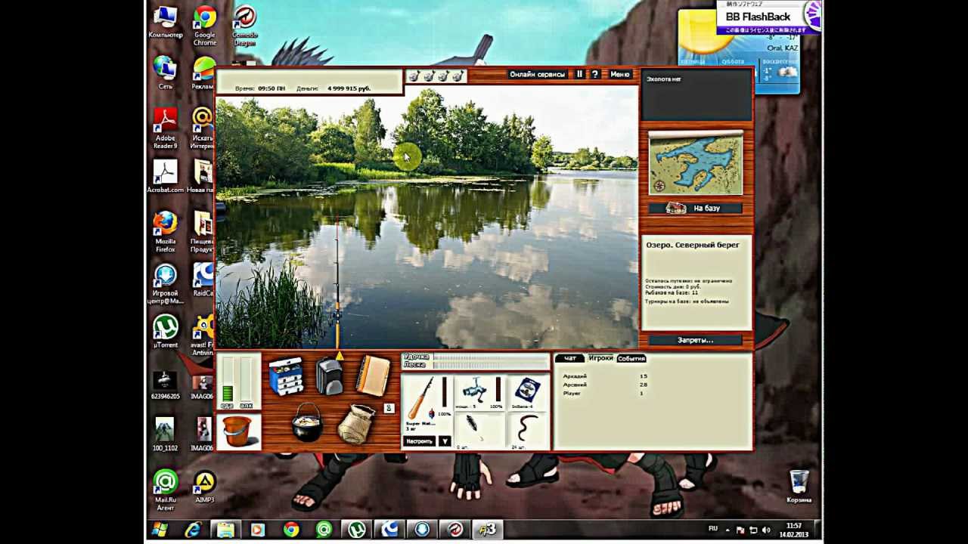Open Adobe Reader 9 desktop shortcut
Viewport: 968px width, 544px height.
pyautogui.click(x=165, y=128)
